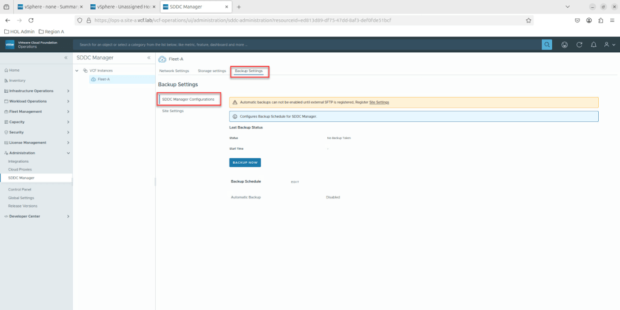Image resolution: width=620 pixels, height=310 pixels.
Task: Open Cloud Proxies under Administration
Action: point(20,169)
